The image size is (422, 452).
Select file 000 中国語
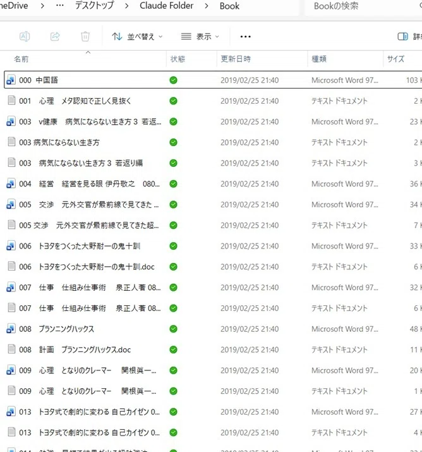coord(39,80)
